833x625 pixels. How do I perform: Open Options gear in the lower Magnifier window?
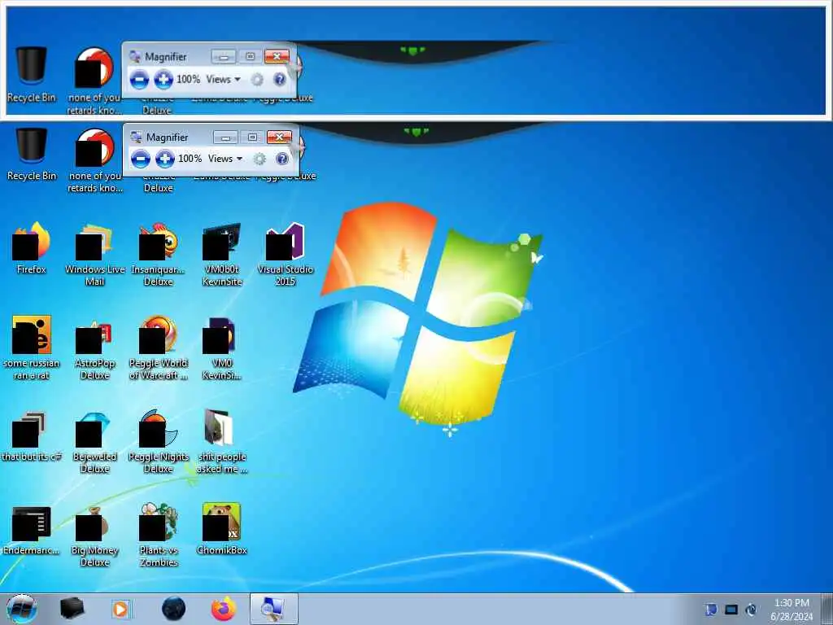pyautogui.click(x=259, y=159)
